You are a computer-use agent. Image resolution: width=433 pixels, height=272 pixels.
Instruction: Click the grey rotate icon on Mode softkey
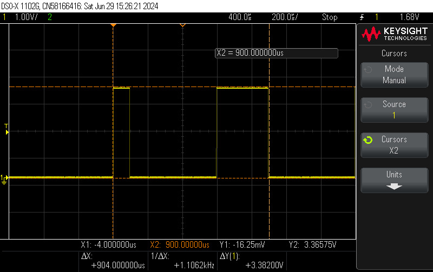coord(368,70)
